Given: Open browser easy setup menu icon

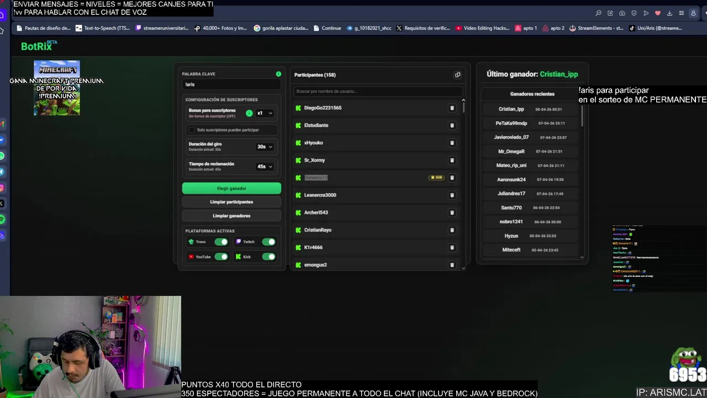Looking at the screenshot, I should 681,13.
